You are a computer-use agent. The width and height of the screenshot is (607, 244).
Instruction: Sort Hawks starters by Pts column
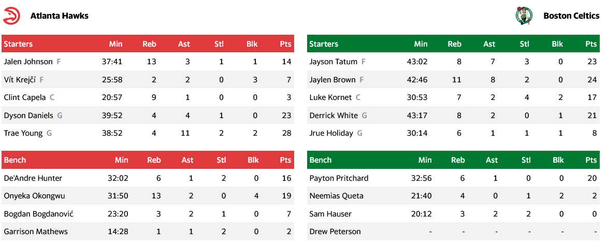[285, 44]
